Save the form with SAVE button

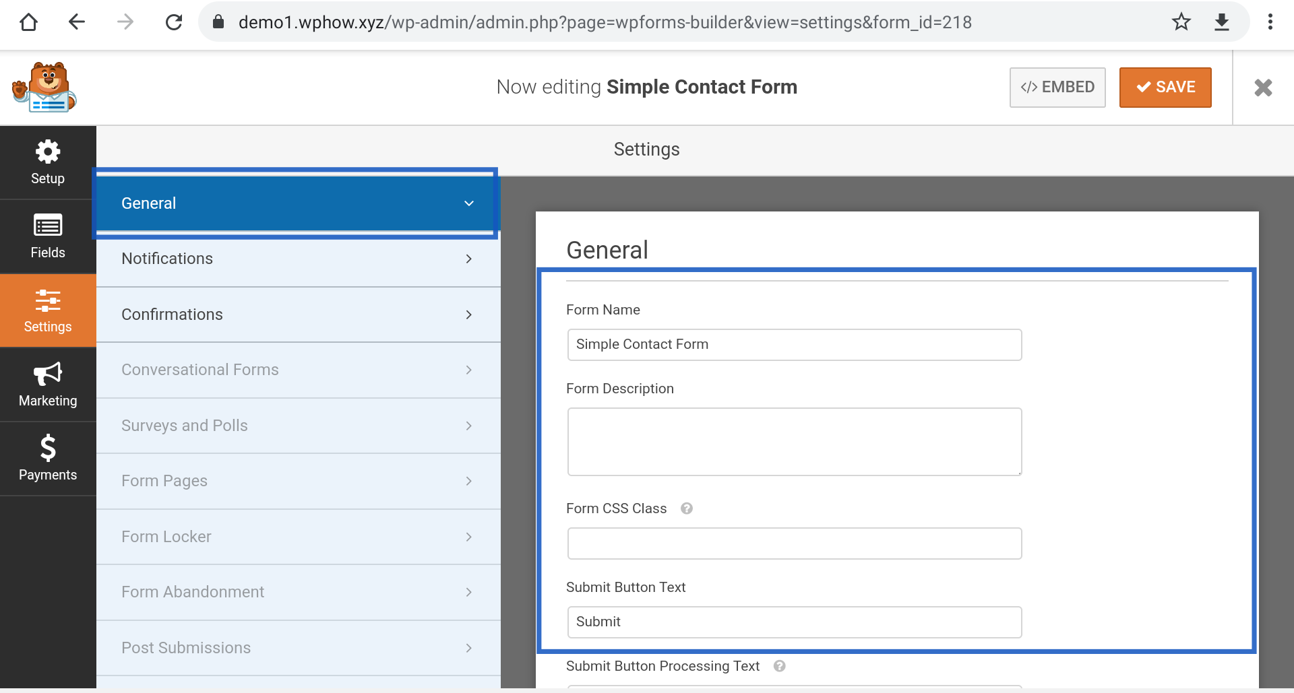tap(1165, 88)
